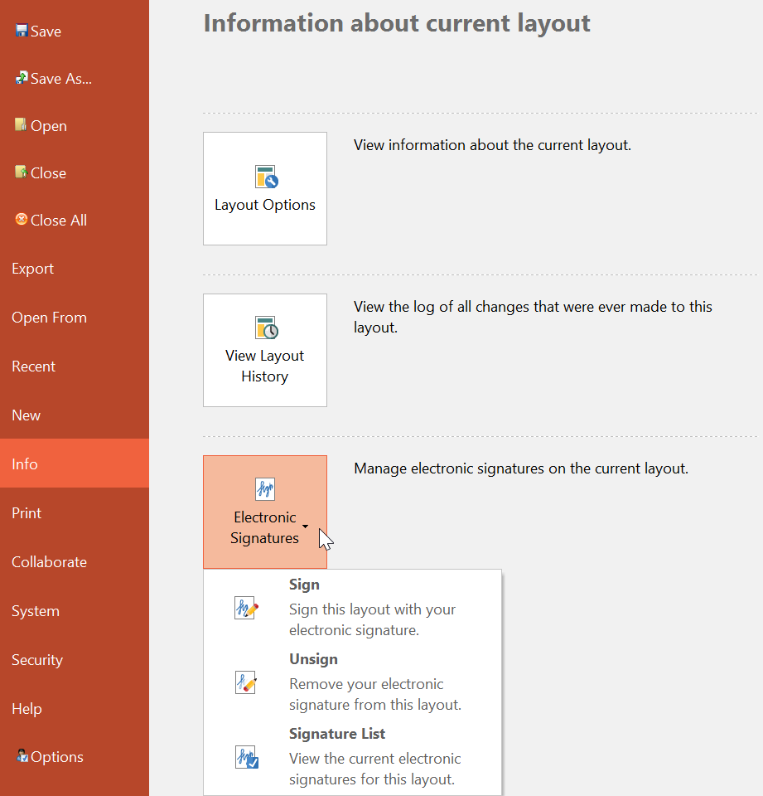Go to the Security section
763x796 pixels.
click(37, 660)
